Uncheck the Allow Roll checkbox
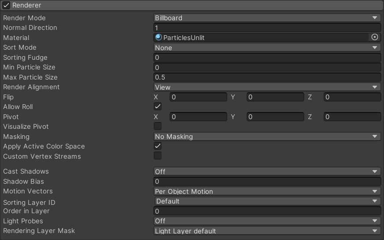384x240 pixels. (158, 106)
